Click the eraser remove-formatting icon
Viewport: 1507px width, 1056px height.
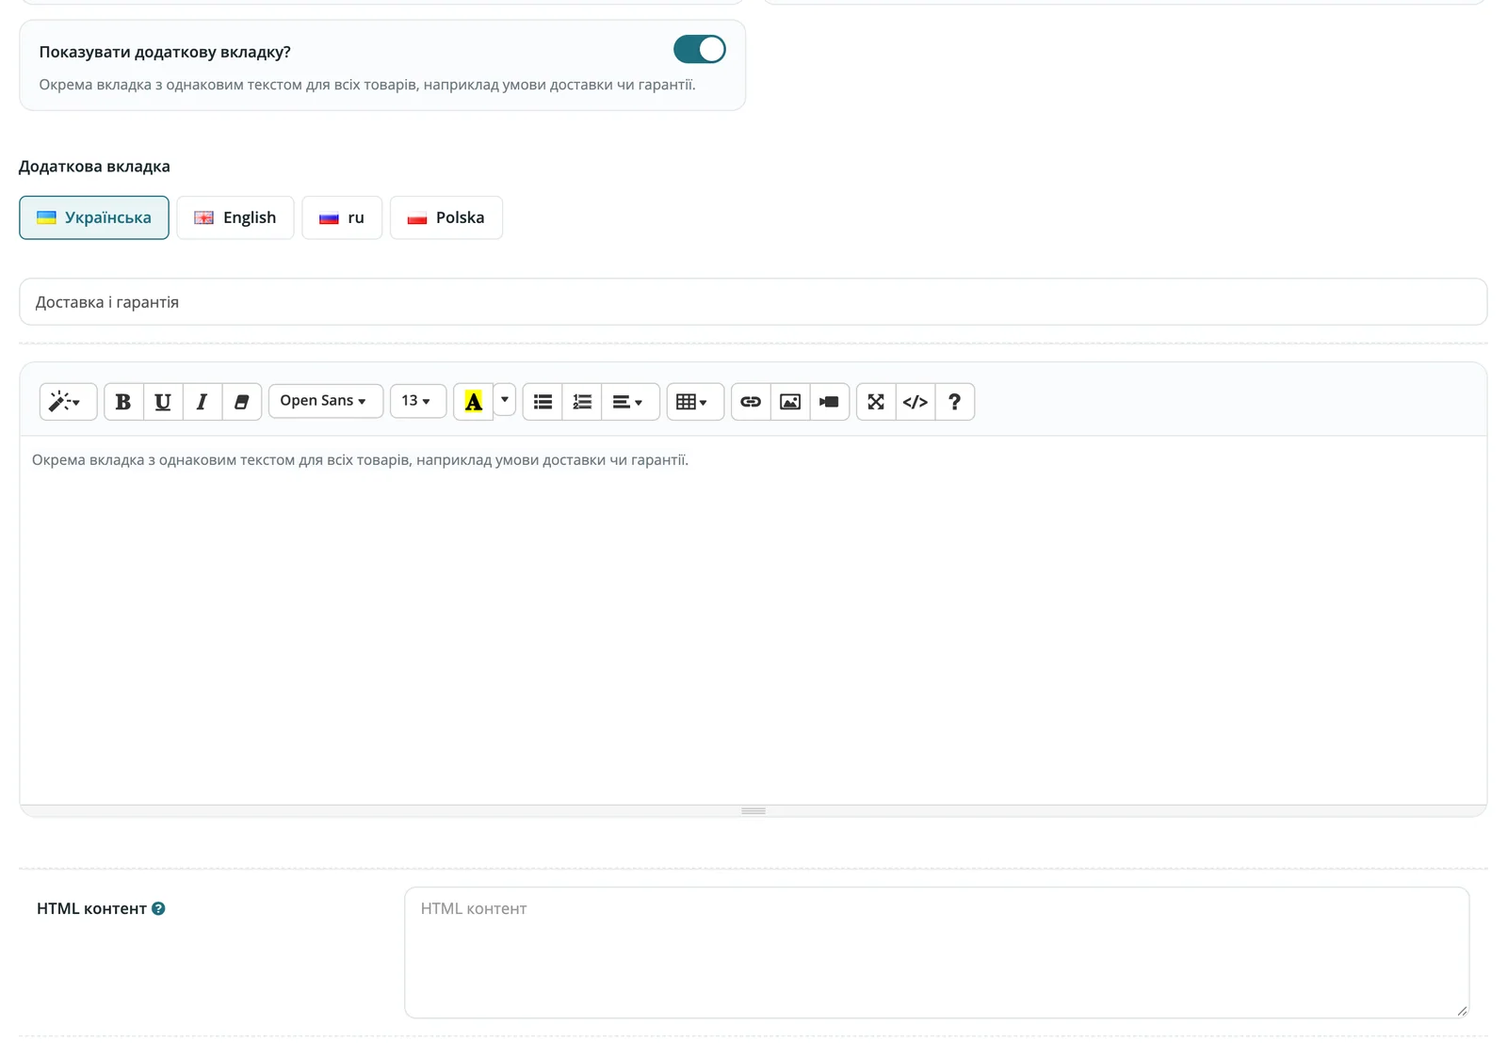pos(241,402)
